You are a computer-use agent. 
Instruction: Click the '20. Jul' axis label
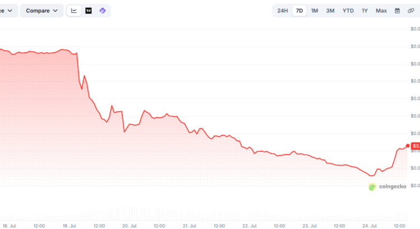click(x=129, y=226)
